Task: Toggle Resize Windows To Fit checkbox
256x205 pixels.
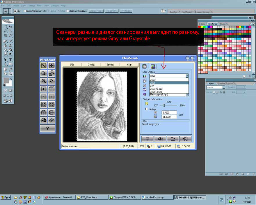Action: tap(25, 11)
